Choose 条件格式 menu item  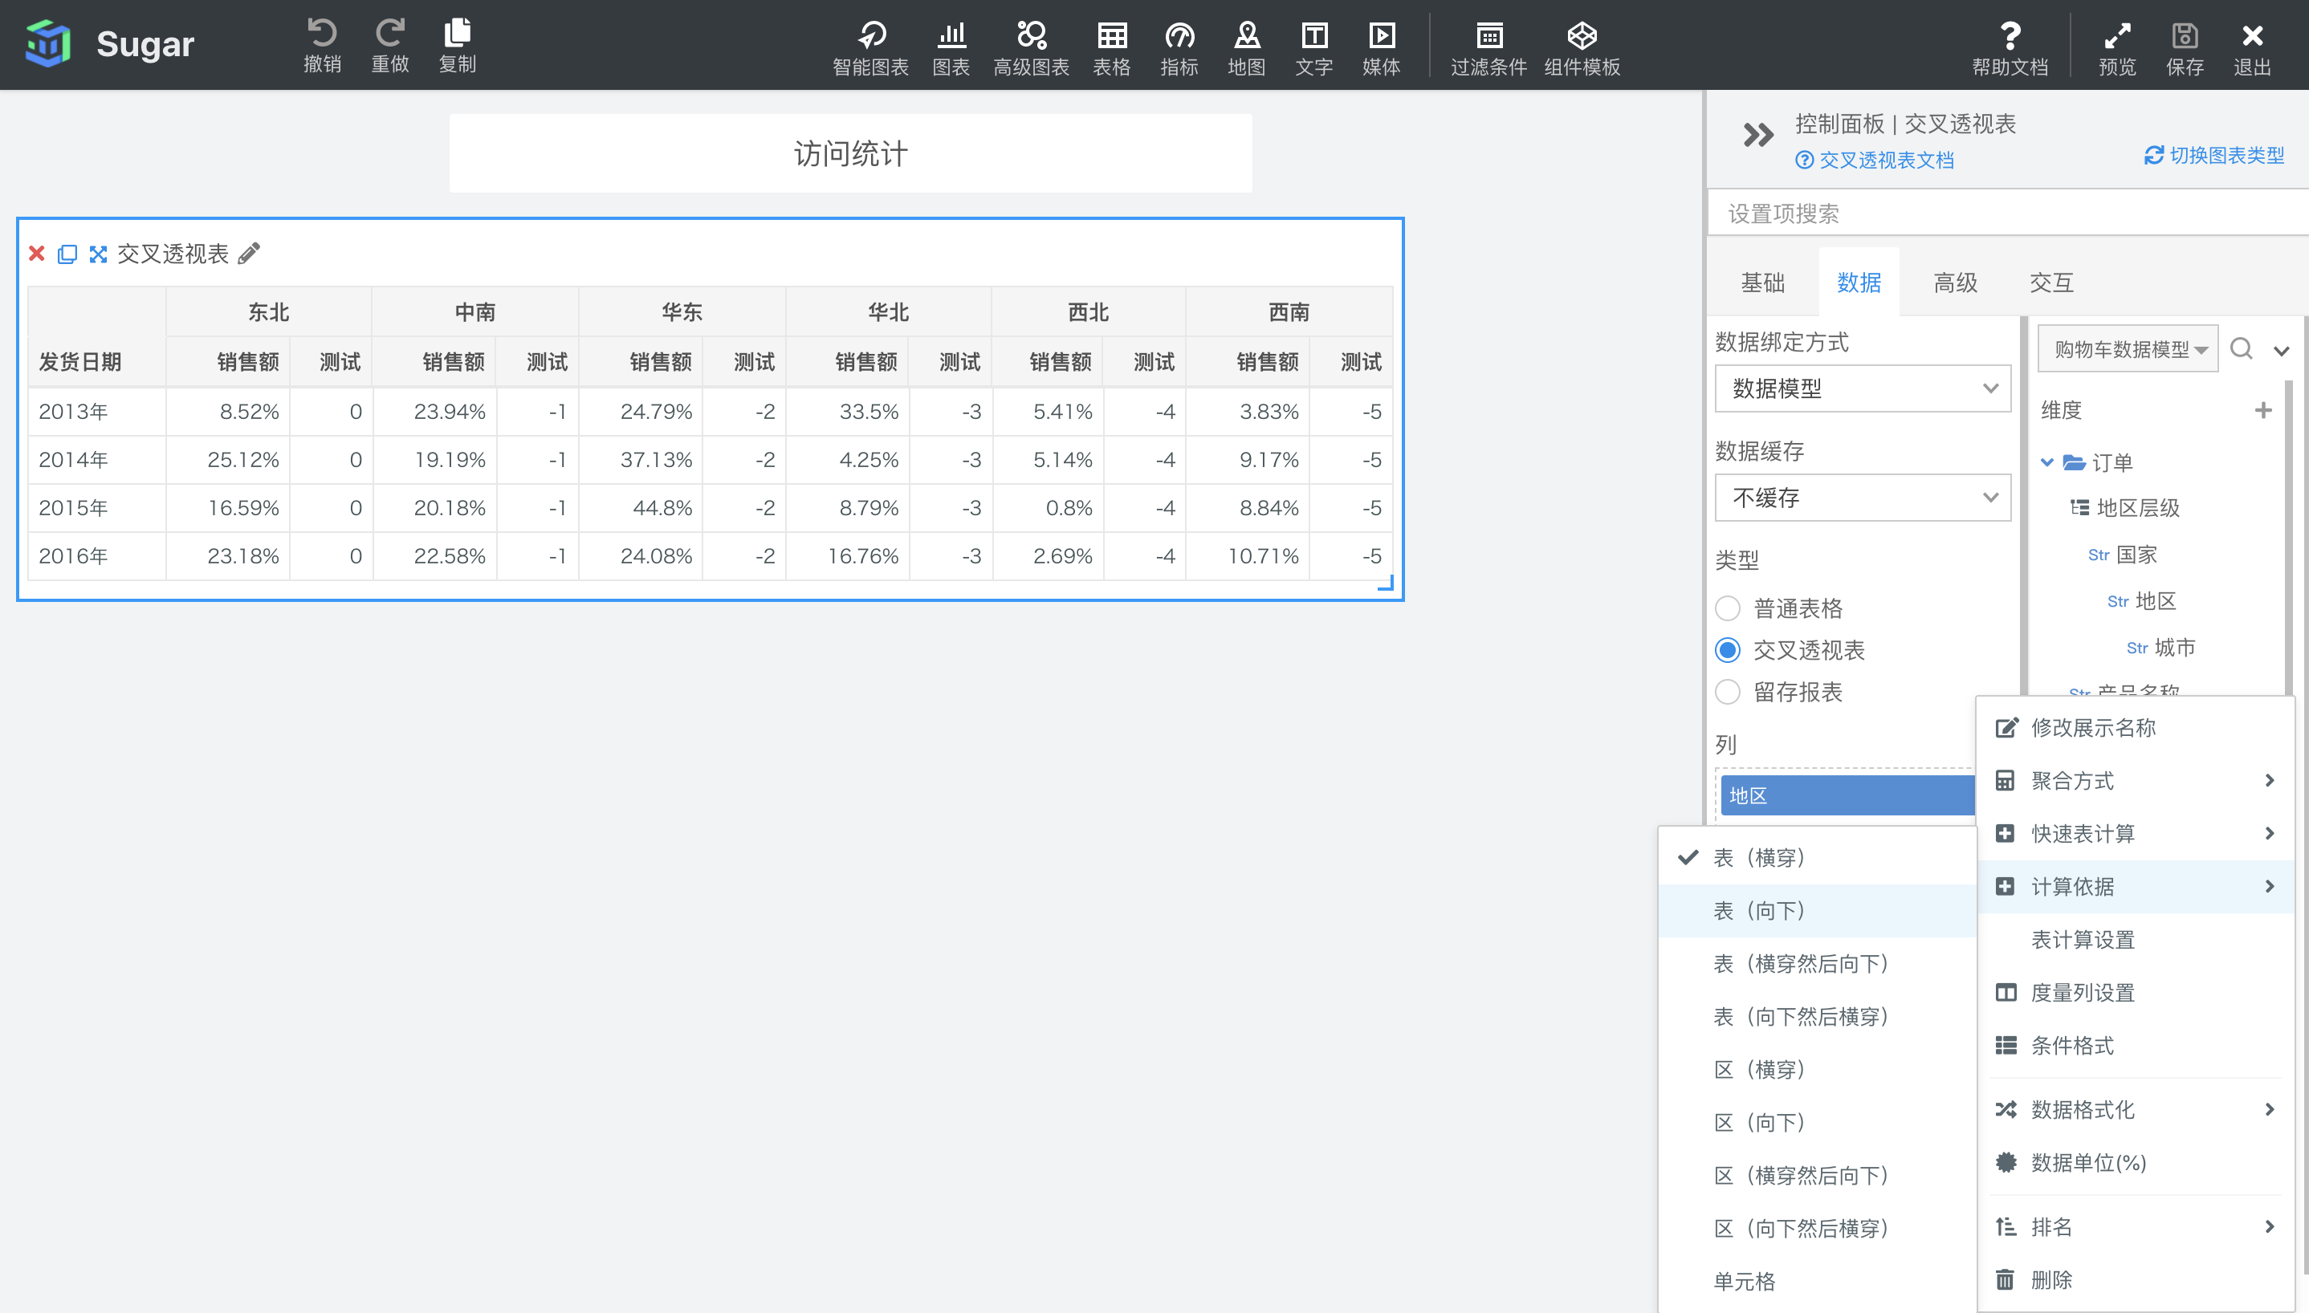tap(2135, 1046)
